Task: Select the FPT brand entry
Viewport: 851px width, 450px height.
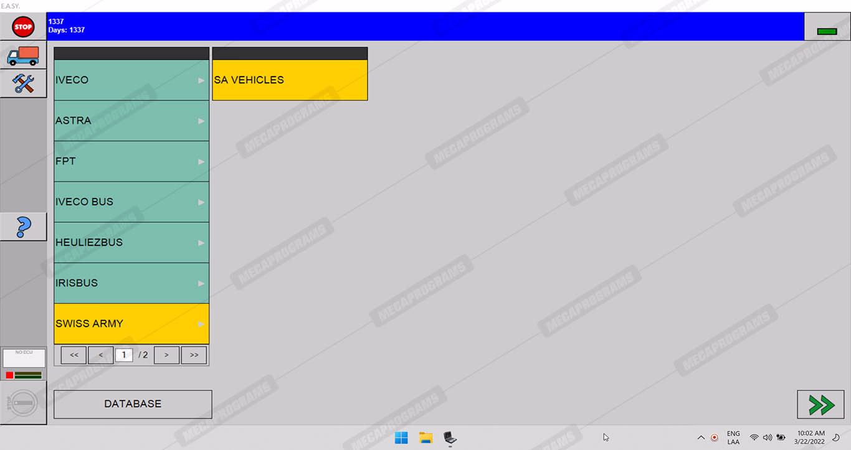Action: [x=131, y=161]
